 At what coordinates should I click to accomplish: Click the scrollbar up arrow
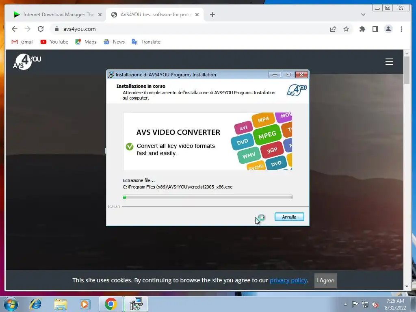click(x=407, y=53)
